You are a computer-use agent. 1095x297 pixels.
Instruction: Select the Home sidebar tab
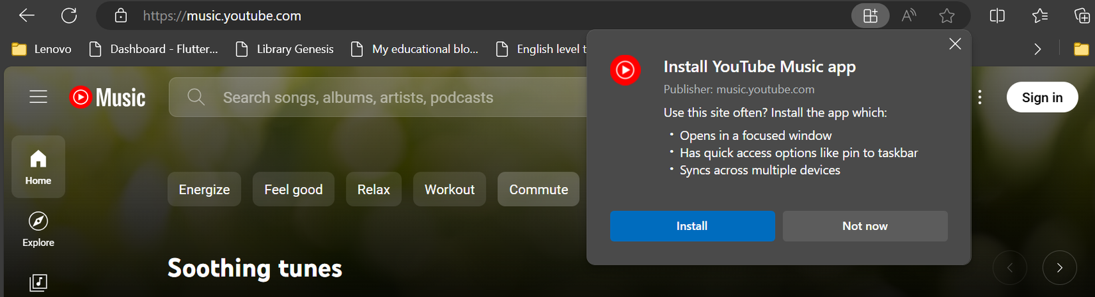point(38,166)
